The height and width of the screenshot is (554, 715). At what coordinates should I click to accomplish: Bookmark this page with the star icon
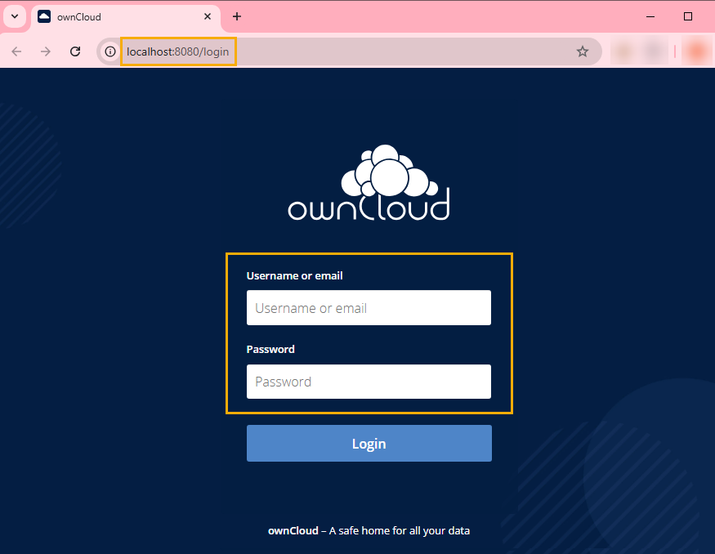coord(583,51)
